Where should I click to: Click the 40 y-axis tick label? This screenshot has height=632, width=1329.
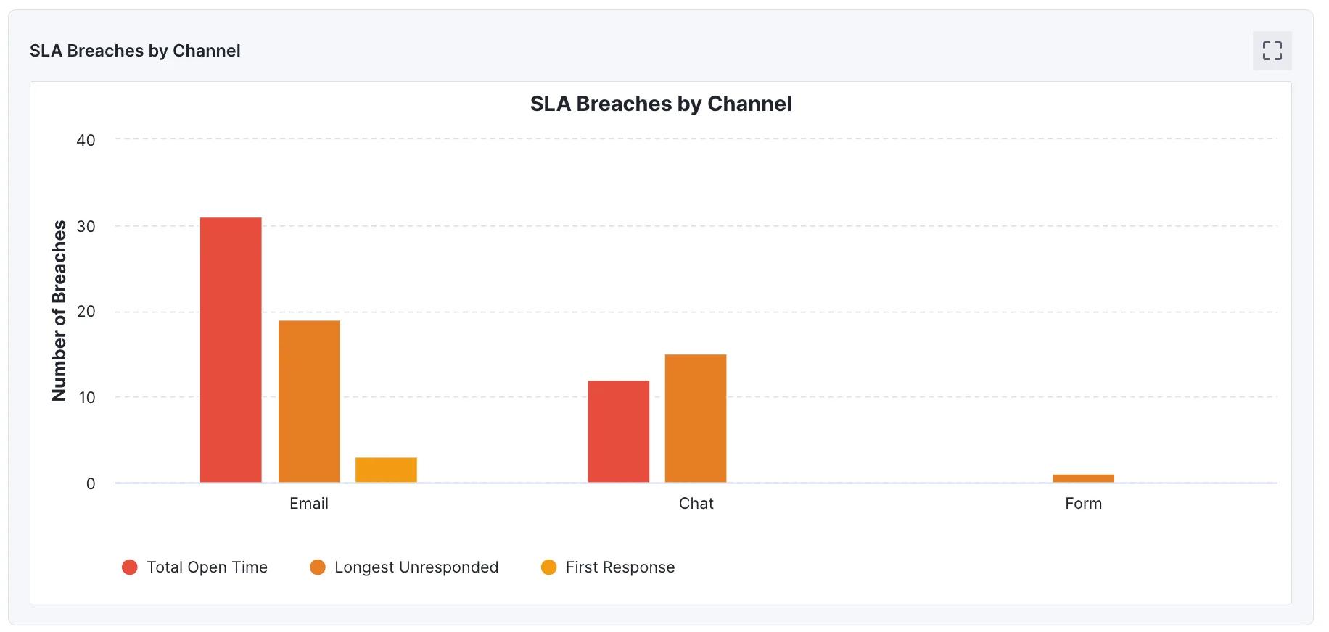[86, 140]
